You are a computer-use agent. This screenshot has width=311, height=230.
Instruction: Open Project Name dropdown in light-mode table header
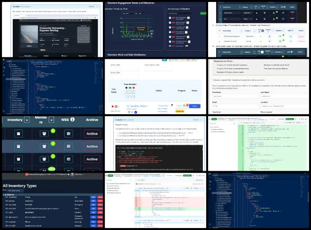tap(242, 31)
